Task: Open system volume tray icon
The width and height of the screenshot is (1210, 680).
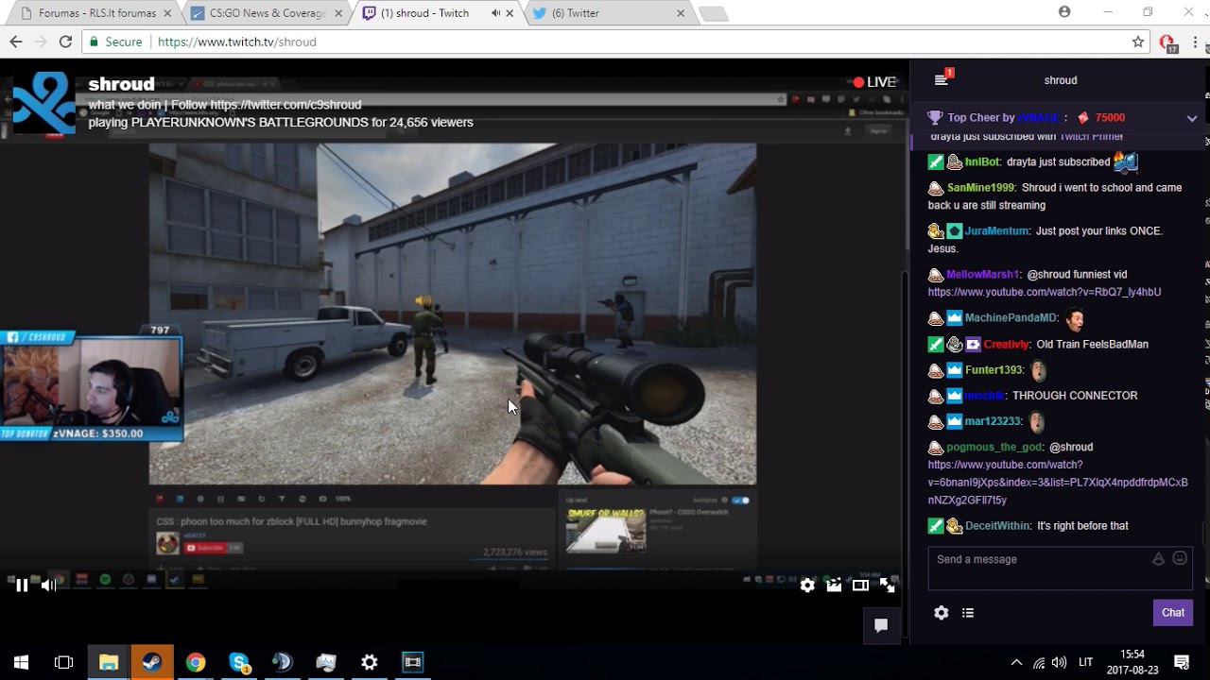Action: pyautogui.click(x=1059, y=662)
